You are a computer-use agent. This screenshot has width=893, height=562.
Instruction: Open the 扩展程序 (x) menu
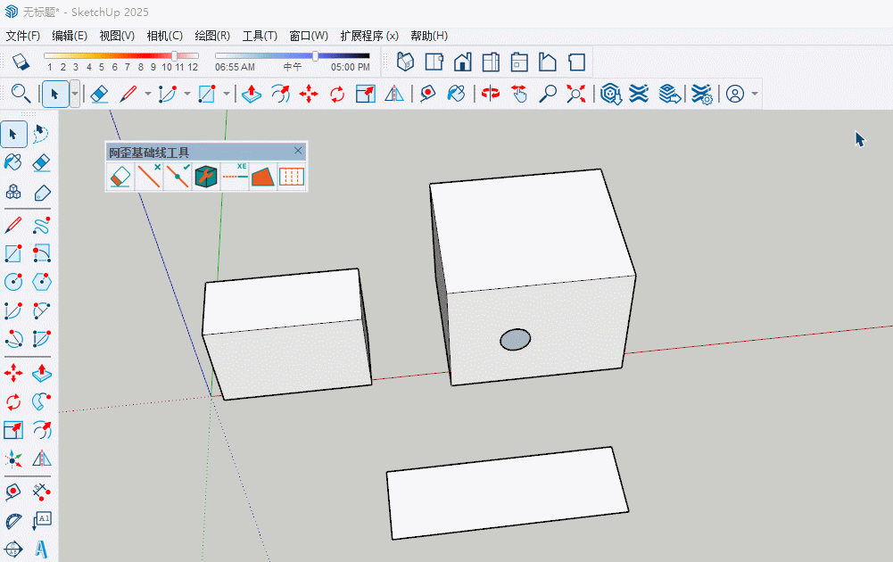[x=368, y=36]
